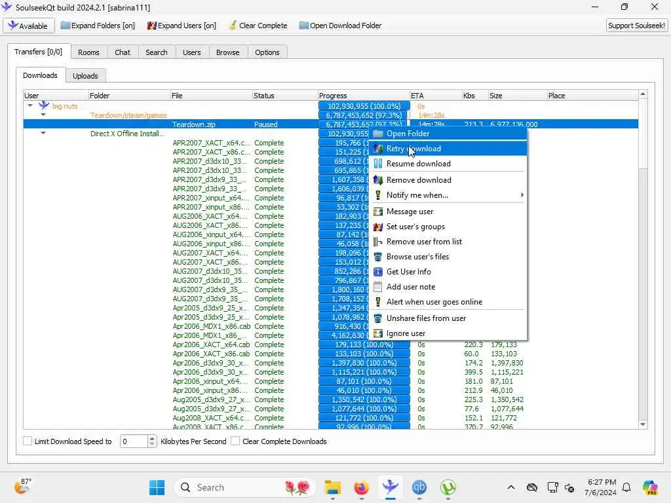The width and height of the screenshot is (671, 503).
Task: Collapse the Direct X Offline Install folder
Action: (43, 133)
